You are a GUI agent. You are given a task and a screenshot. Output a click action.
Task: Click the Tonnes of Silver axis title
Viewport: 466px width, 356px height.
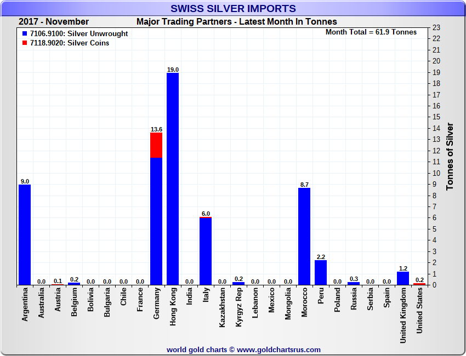tap(450, 156)
